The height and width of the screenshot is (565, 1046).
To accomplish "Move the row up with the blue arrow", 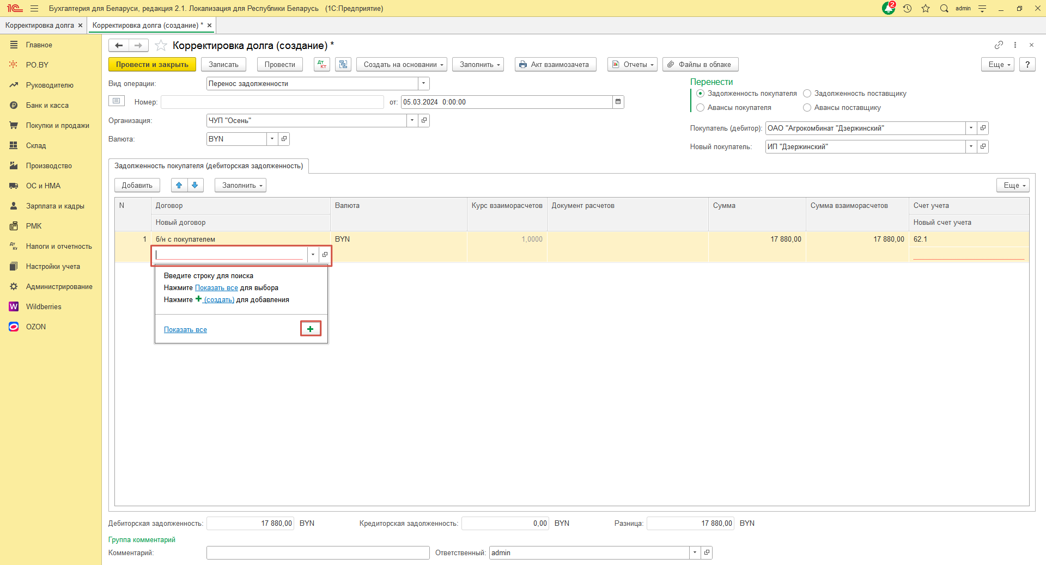I will [x=179, y=185].
